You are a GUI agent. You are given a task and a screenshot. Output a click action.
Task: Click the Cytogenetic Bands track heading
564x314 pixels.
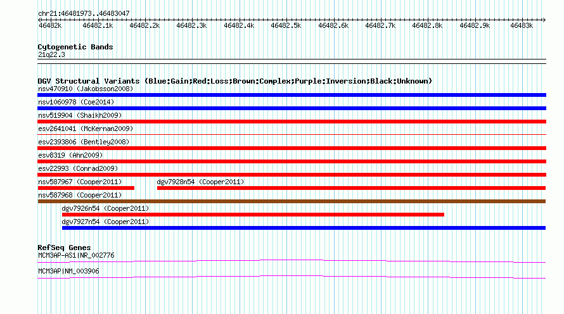click(75, 47)
